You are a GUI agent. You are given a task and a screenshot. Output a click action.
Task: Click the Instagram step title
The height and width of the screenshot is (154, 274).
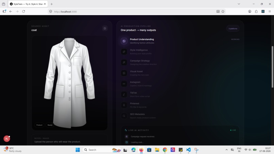tap(135, 82)
